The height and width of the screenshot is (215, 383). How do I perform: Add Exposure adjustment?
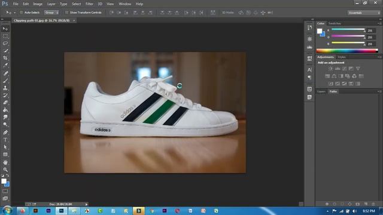(351, 69)
